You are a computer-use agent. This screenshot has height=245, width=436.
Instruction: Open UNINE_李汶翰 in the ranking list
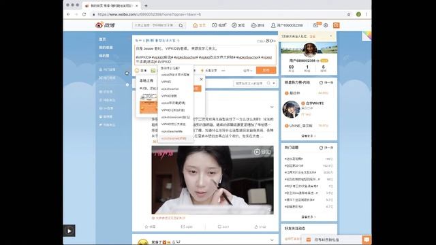[x=300, y=125]
